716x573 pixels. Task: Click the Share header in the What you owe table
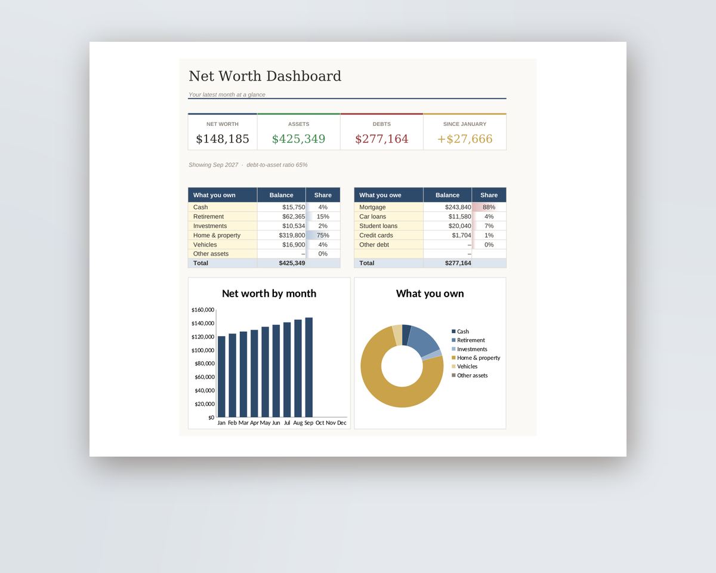tap(489, 195)
